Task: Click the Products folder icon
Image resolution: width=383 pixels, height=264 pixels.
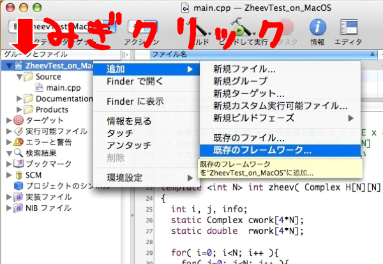Action: pyautogui.click(x=28, y=109)
